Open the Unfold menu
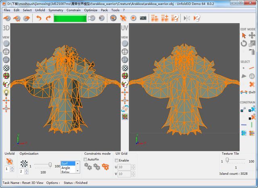258x188 pixels. pyautogui.click(x=40, y=10)
